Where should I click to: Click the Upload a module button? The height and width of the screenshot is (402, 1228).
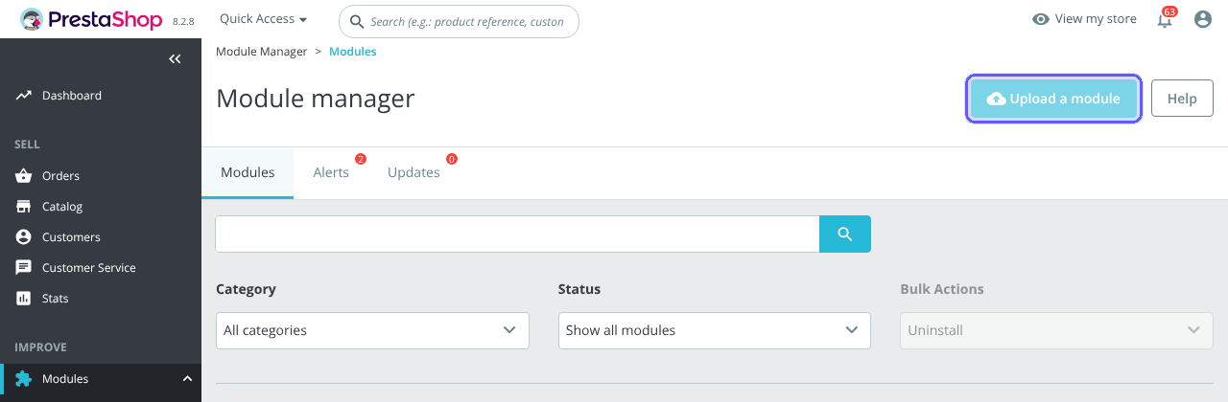1053,99
